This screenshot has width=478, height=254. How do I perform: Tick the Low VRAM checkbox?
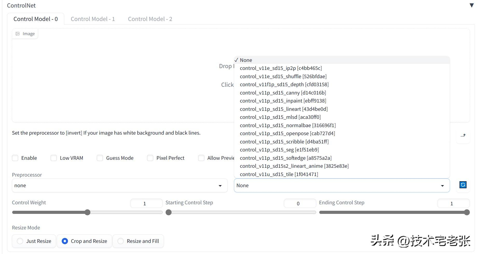54,158
